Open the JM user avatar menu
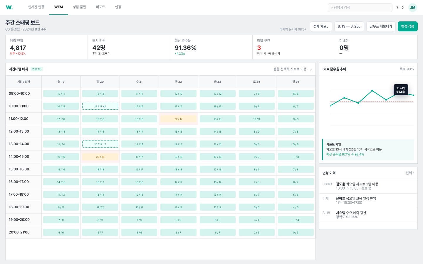Viewport: 423px width, 264px height. 413,8
